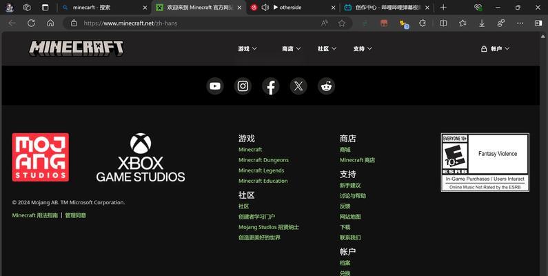Toggle the browser sidebar icon
The height and width of the screenshot is (276, 548).
[x=538, y=23]
